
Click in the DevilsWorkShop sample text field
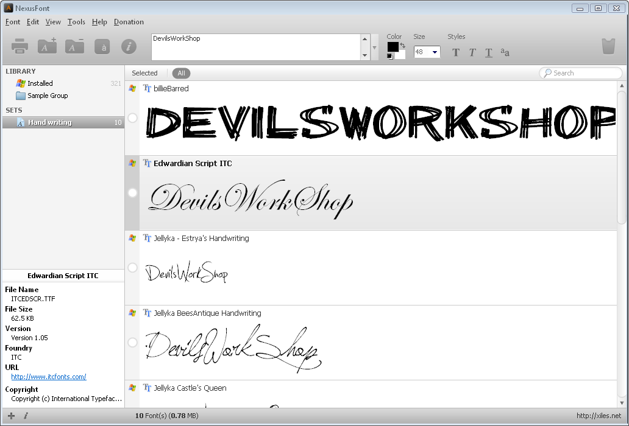[256, 47]
